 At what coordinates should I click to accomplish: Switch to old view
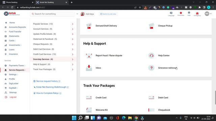click(108, 14)
